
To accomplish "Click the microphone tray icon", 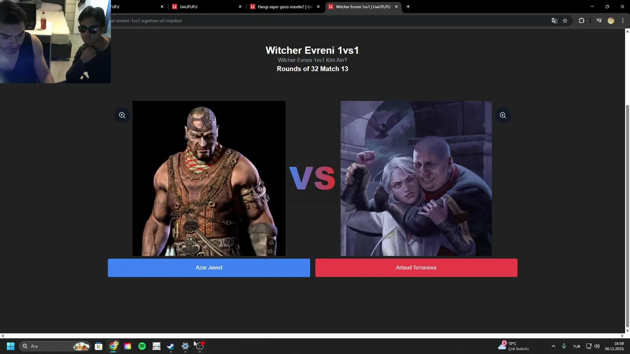I will point(564,346).
